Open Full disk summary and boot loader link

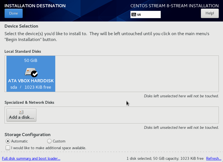click(x=31, y=158)
